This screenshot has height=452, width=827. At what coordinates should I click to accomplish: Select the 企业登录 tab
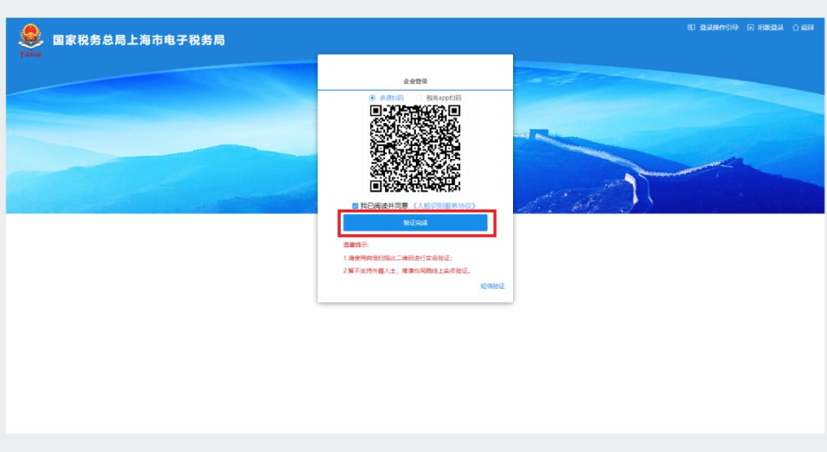tap(415, 81)
